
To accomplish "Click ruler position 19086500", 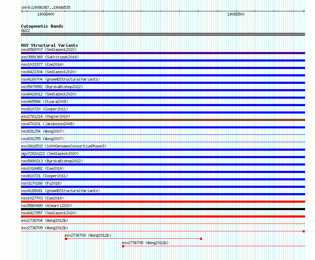I will [236, 14].
